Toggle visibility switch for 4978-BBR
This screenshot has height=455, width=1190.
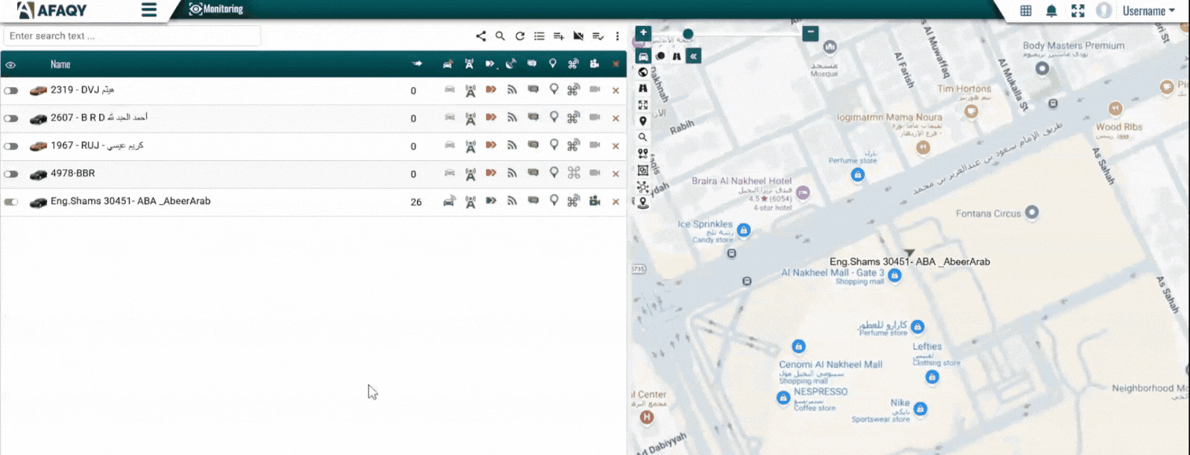[x=11, y=174]
